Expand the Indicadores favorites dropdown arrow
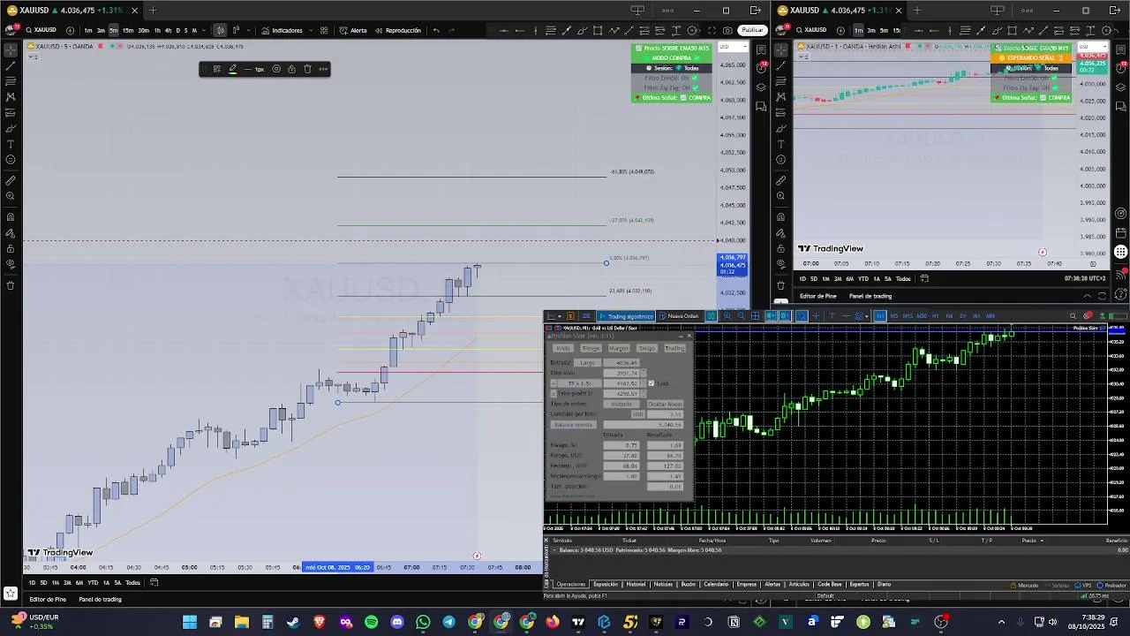Image resolution: width=1130 pixels, height=636 pixels. click(x=310, y=30)
